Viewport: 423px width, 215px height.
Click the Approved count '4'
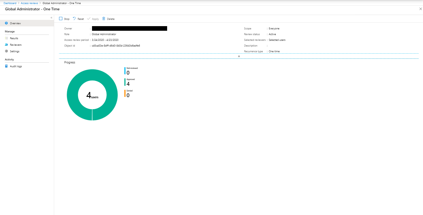click(128, 84)
